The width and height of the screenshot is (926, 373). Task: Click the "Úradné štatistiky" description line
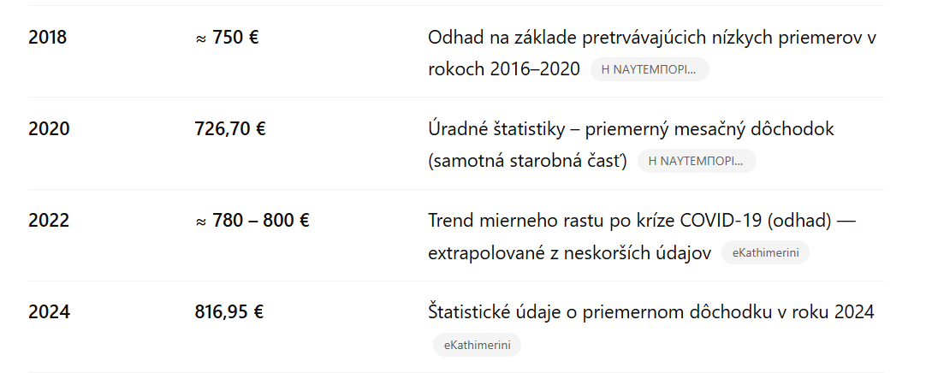[631, 129]
